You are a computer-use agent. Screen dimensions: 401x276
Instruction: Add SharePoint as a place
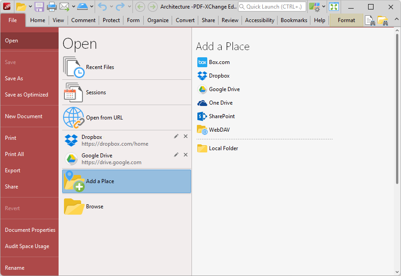(x=216, y=116)
